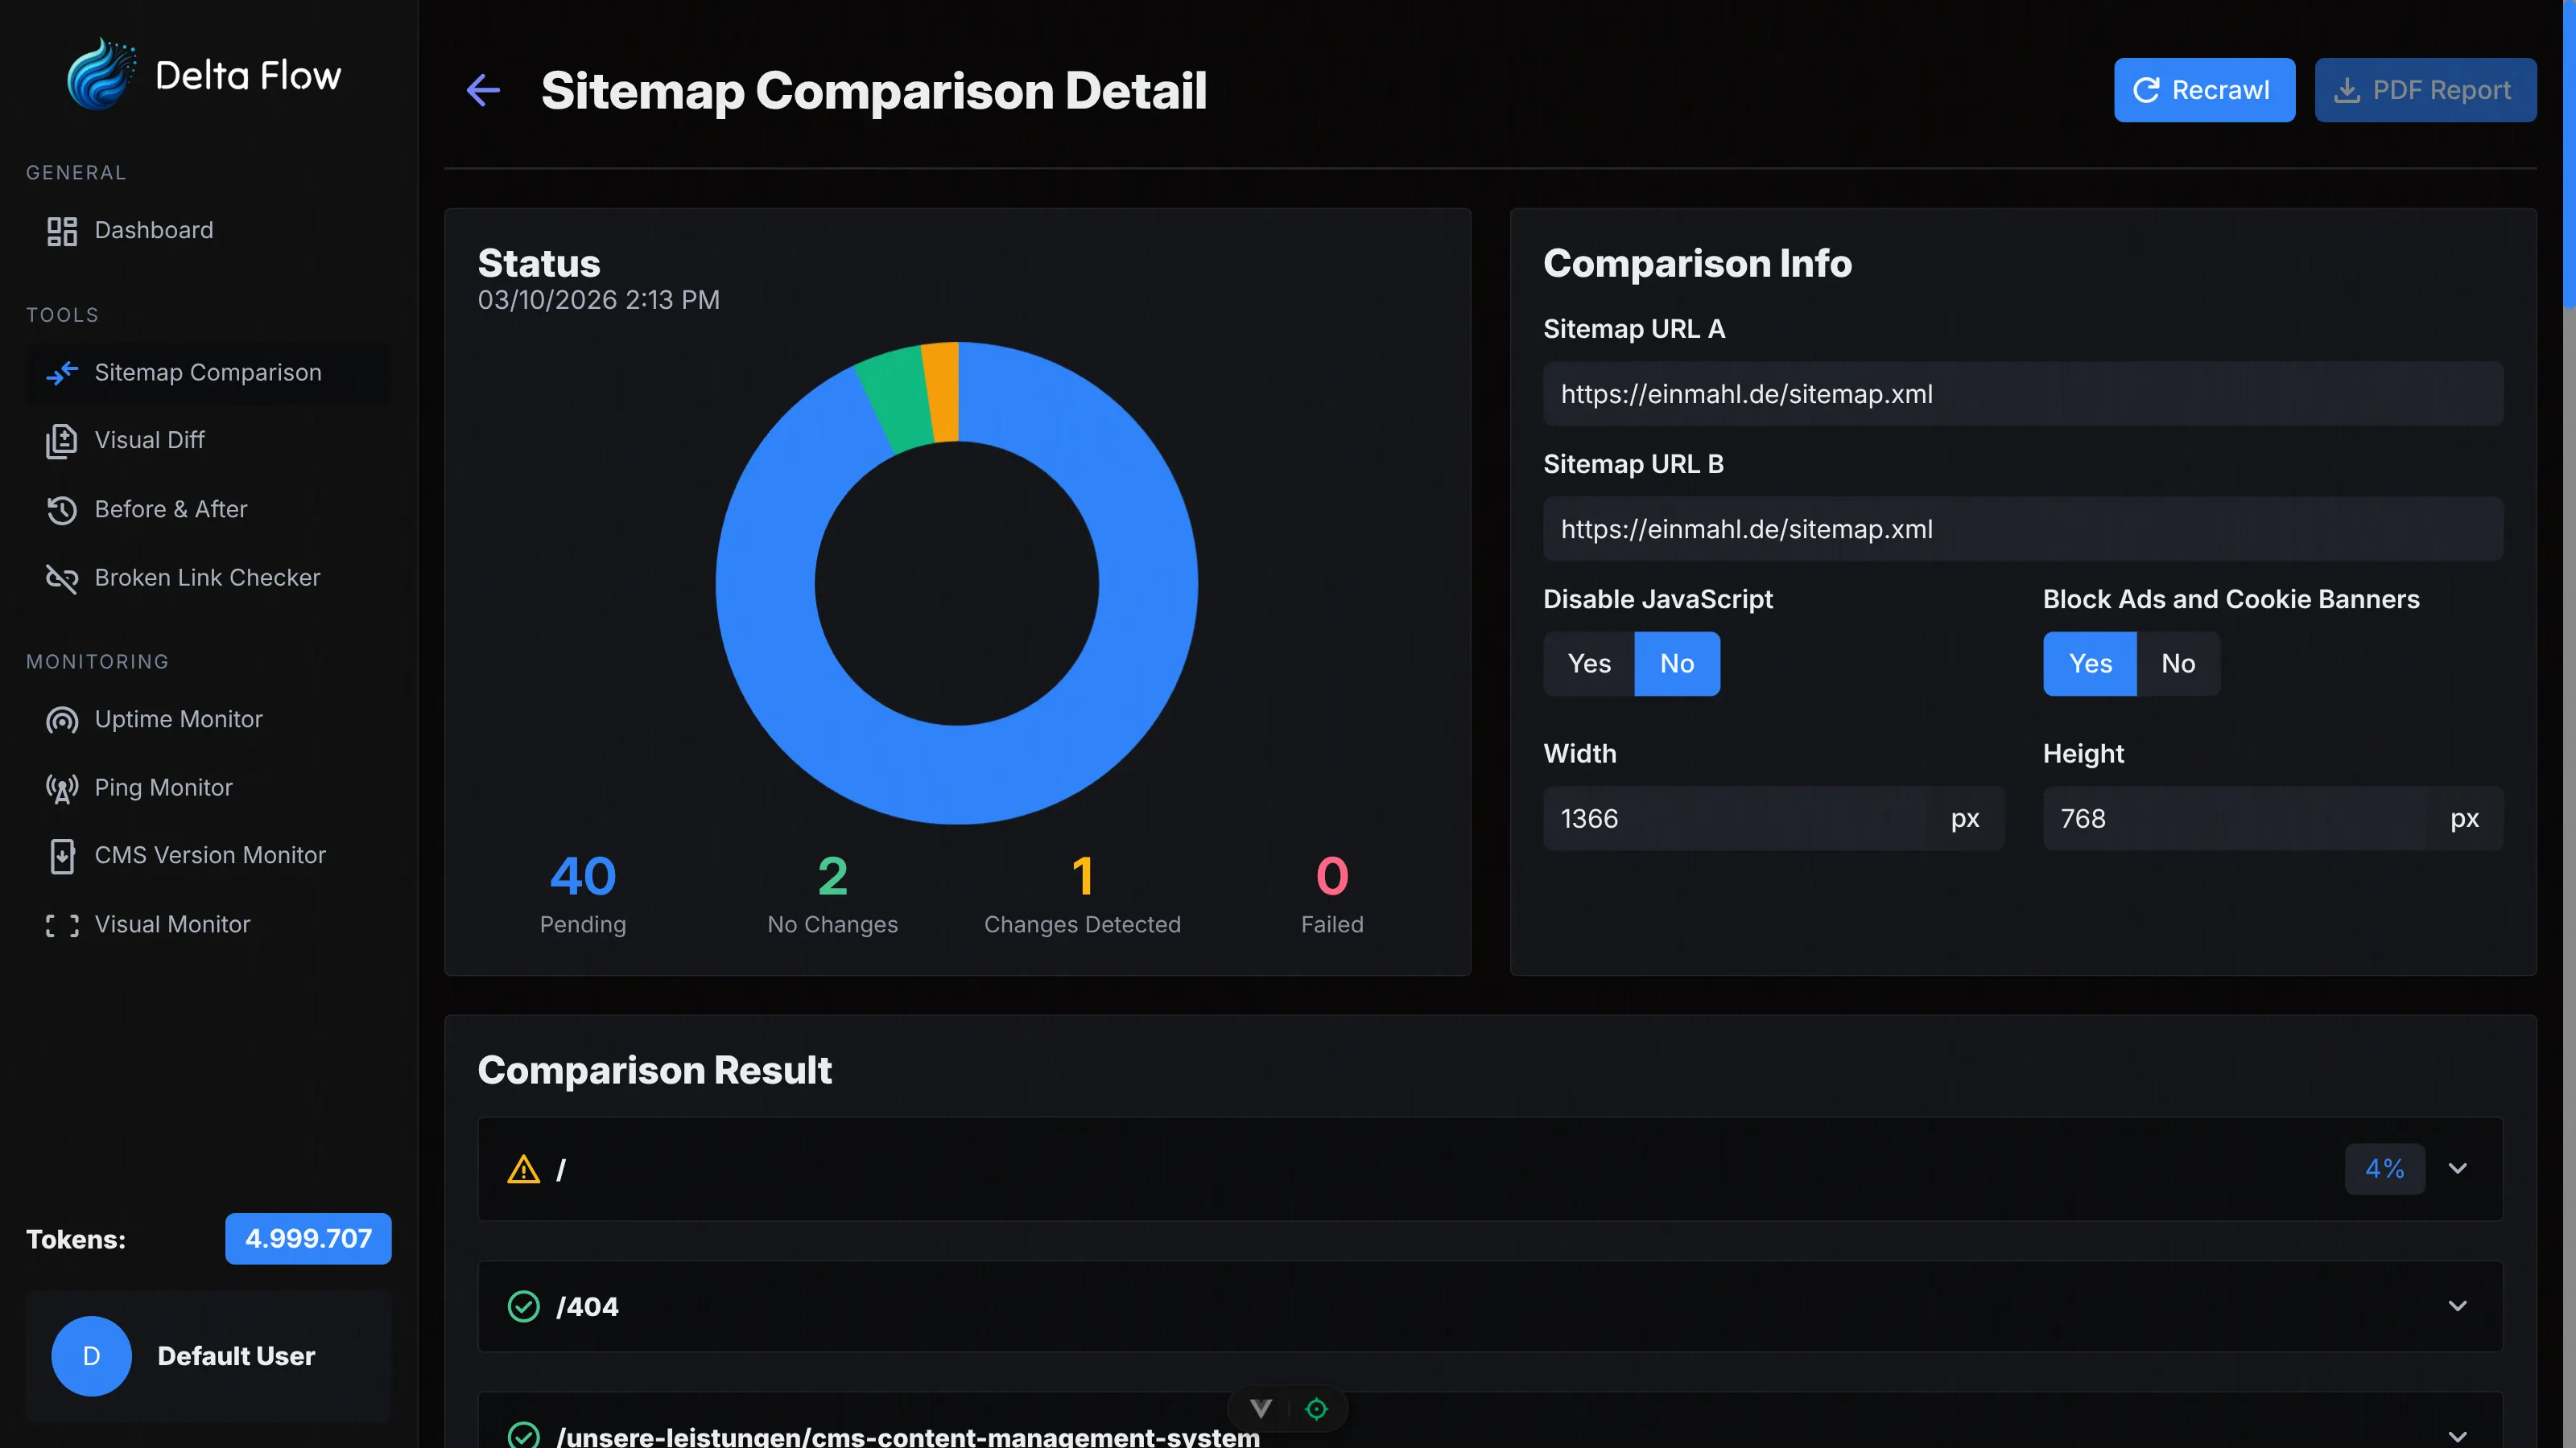The image size is (2576, 1448).
Task: Set Block Ads and Cookie Banners to No
Action: click(2177, 664)
